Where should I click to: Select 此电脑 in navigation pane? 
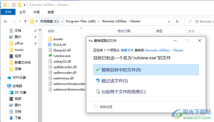17,86
